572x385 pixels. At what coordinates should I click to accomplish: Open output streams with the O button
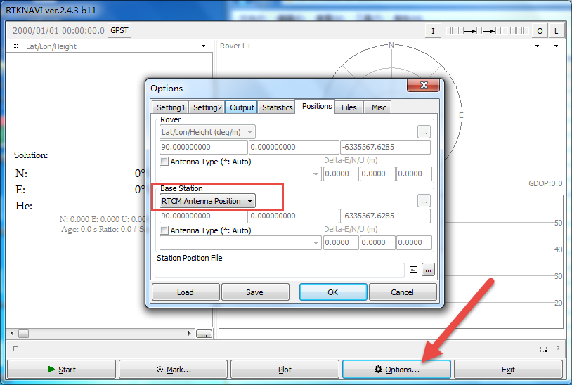pos(540,31)
